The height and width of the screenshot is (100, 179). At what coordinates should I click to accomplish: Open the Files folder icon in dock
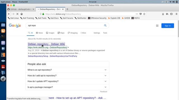(x=3, y=25)
